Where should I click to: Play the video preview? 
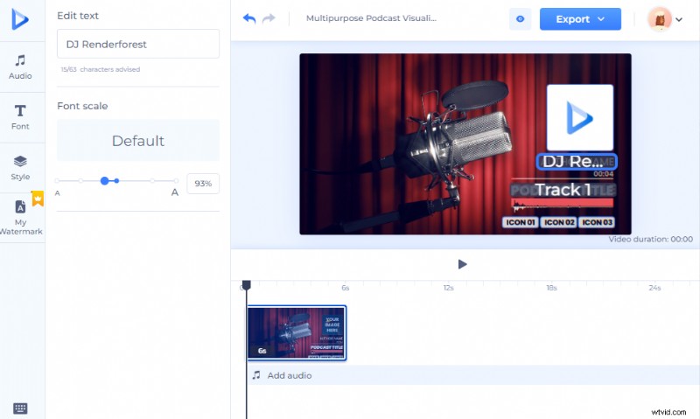coord(463,264)
